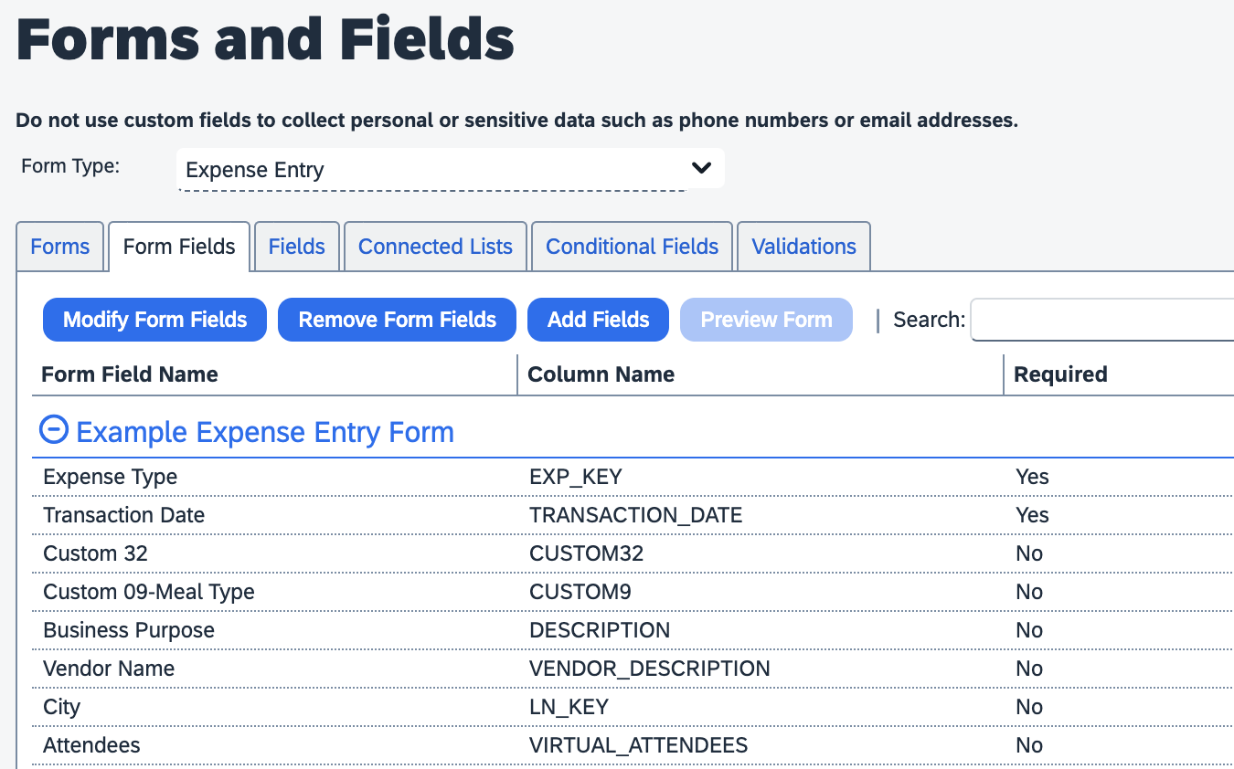Click the Required column header

click(1060, 374)
